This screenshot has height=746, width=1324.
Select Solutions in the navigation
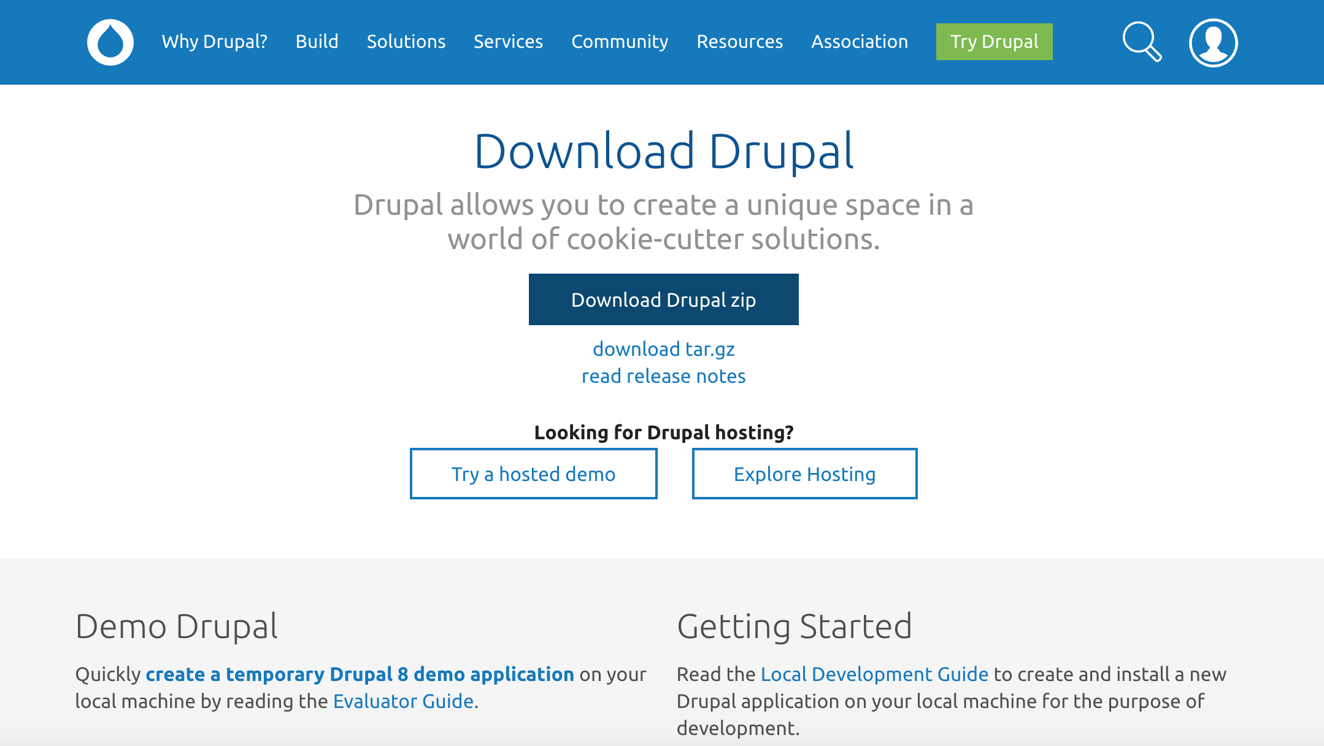tap(406, 42)
